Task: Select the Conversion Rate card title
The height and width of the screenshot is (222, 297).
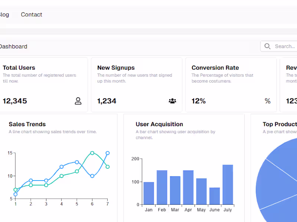Action: [x=215, y=68]
